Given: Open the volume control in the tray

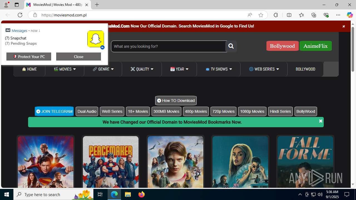Looking at the screenshot, I should pyautogui.click(x=320, y=194).
